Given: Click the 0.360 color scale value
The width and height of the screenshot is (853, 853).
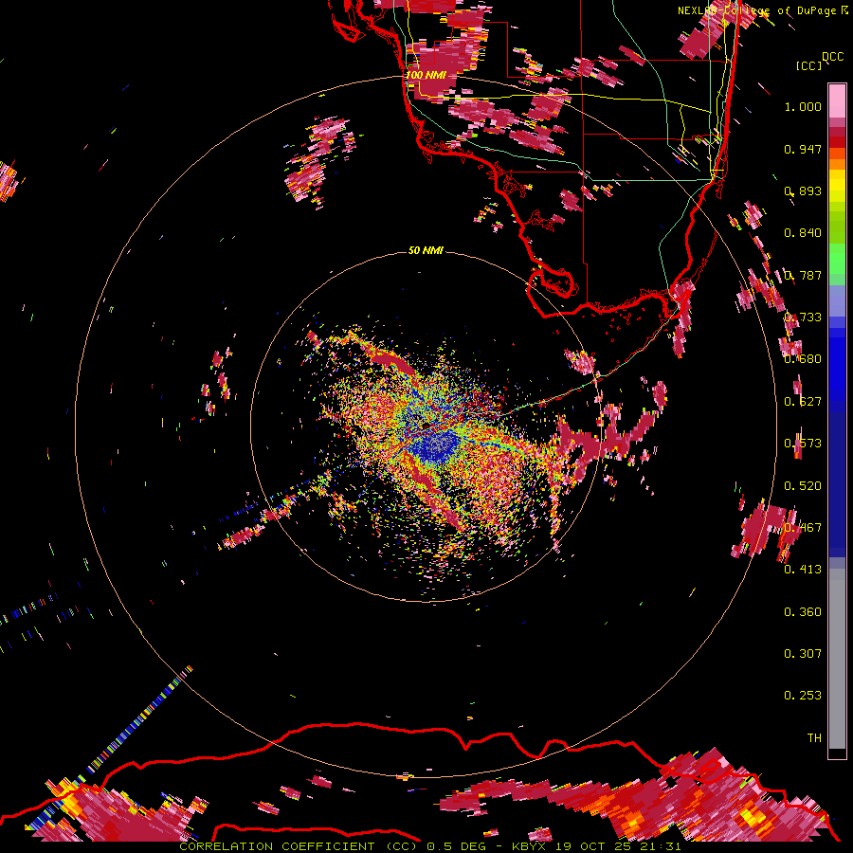Looking at the screenshot, I should click(x=803, y=612).
